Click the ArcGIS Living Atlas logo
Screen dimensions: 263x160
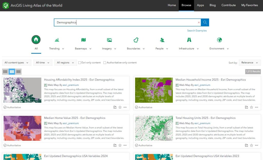click(x=6, y=5)
